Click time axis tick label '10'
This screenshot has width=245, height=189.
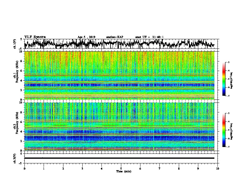tap(217, 169)
